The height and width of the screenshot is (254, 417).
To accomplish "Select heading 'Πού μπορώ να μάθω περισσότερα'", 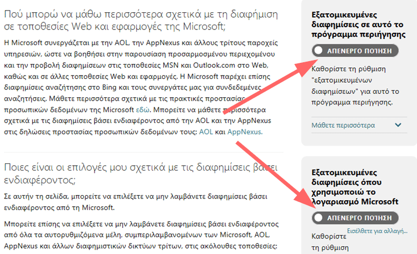I will 141,20.
